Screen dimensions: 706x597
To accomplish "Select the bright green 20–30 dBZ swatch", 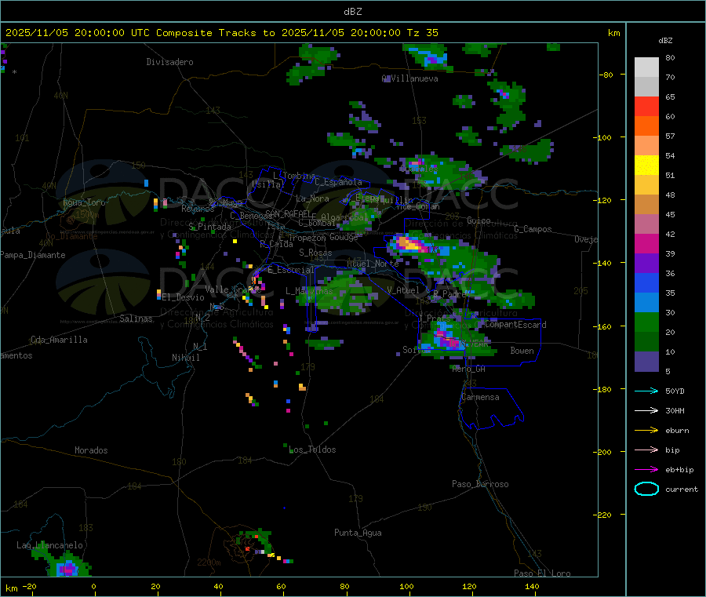I will 646,322.
